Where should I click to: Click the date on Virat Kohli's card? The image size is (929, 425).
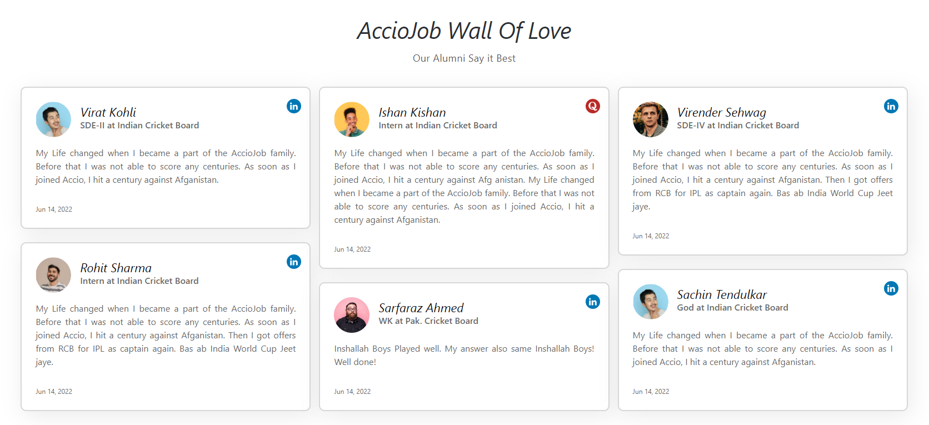point(54,209)
